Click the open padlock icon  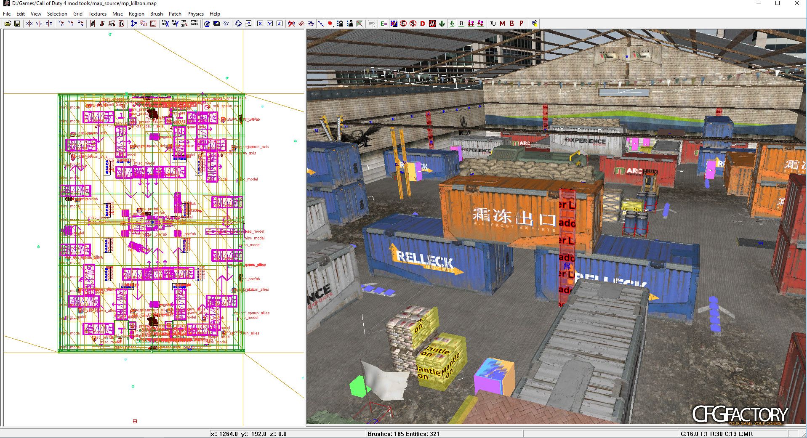[350, 24]
